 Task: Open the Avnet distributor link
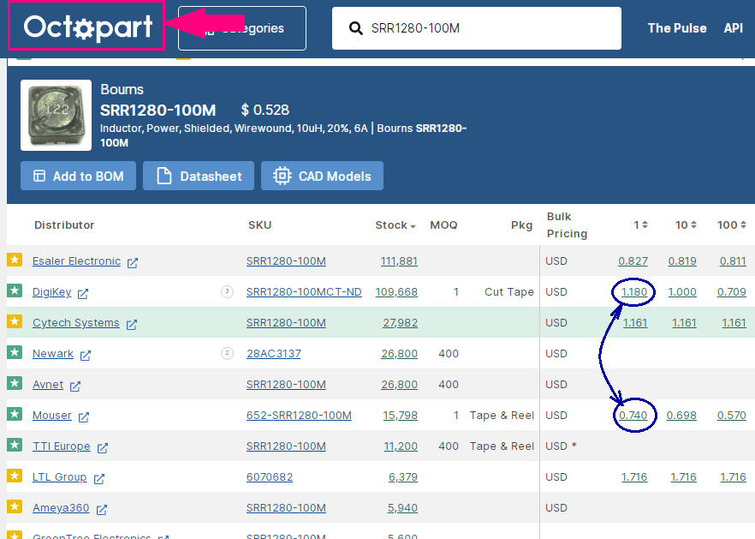tap(48, 384)
